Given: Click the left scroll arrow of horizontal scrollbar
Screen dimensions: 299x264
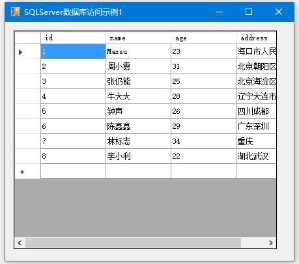Looking at the screenshot, I should [20, 243].
